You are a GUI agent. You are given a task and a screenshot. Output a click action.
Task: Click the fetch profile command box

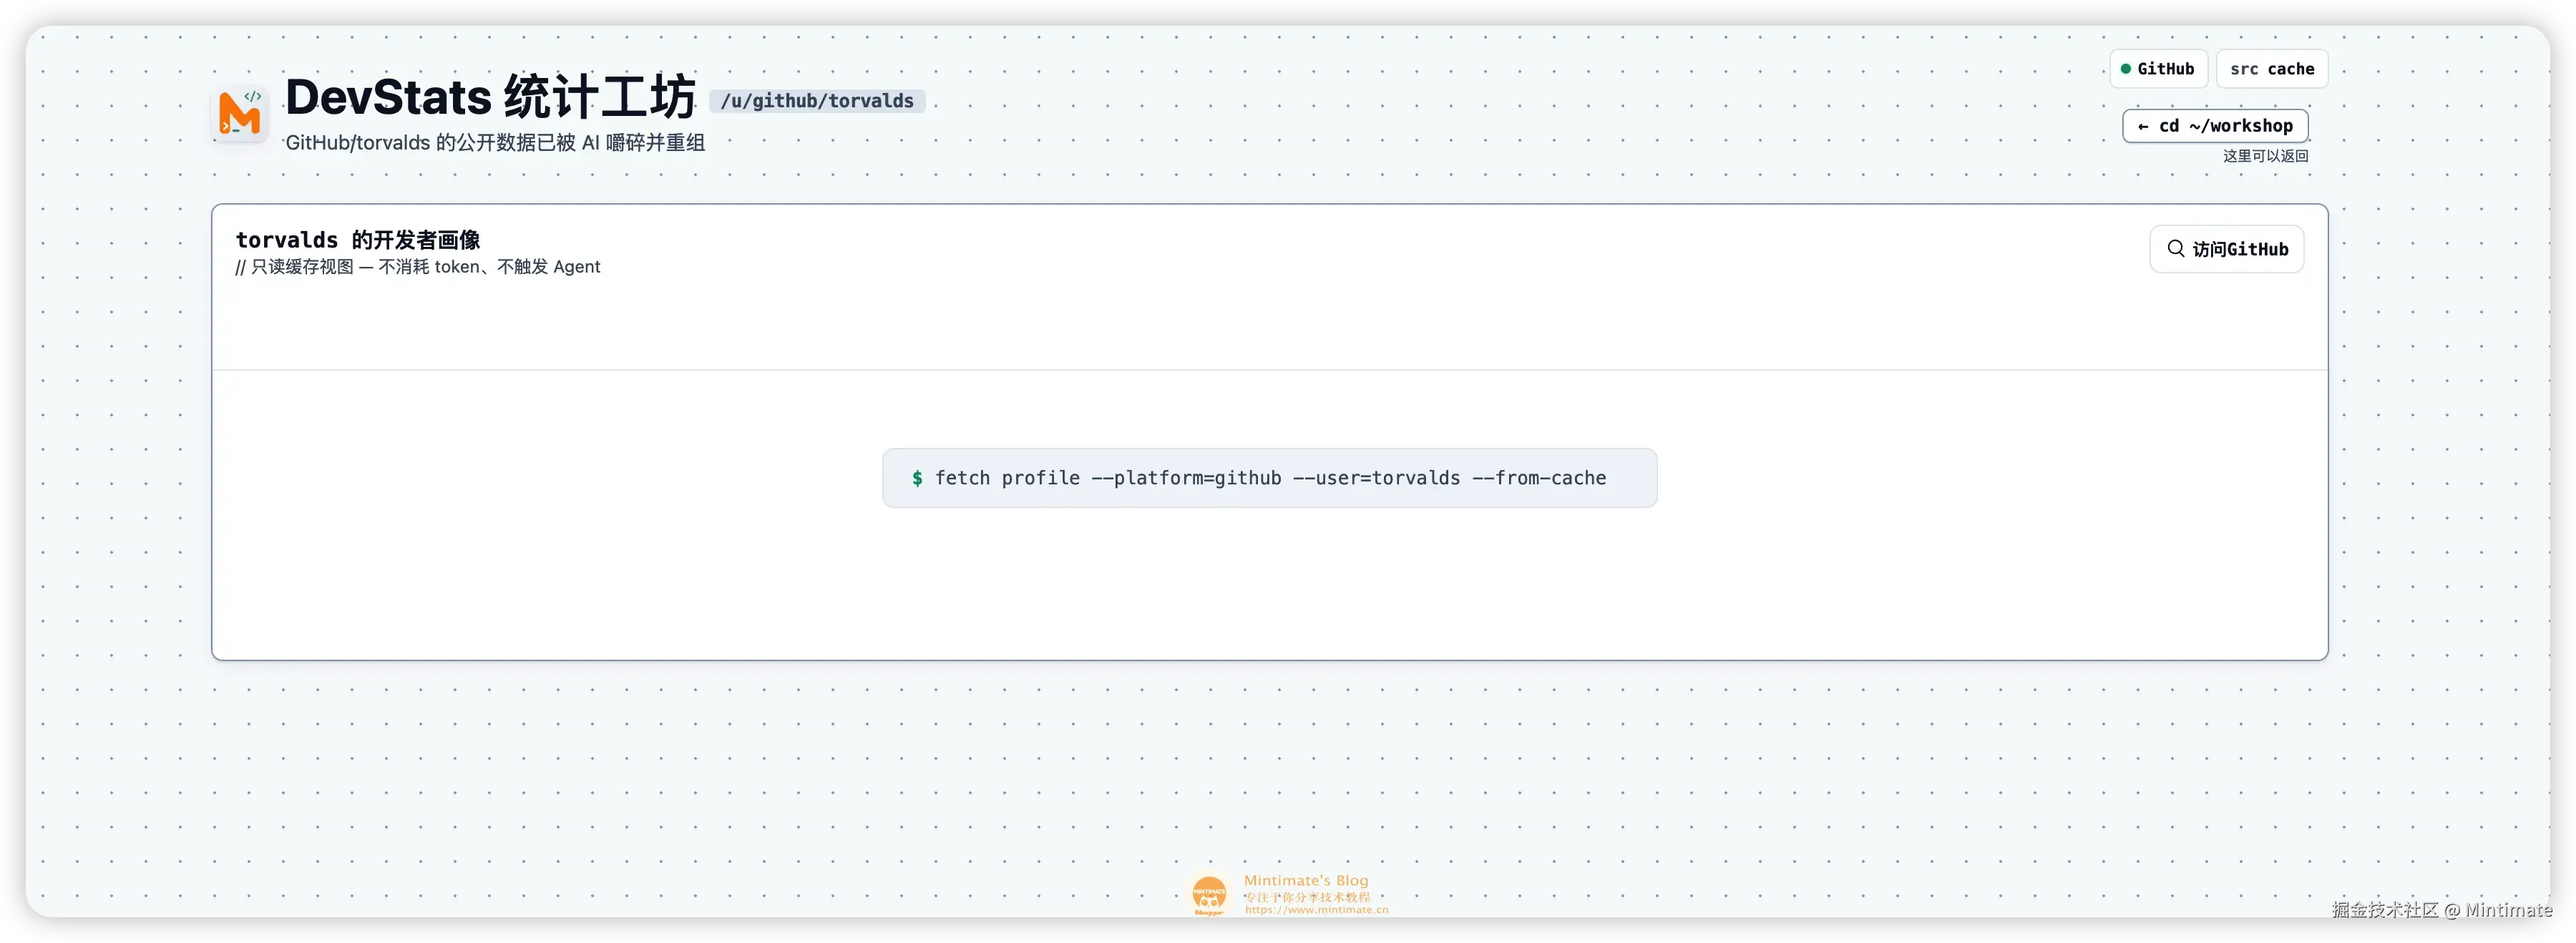coord(1269,478)
